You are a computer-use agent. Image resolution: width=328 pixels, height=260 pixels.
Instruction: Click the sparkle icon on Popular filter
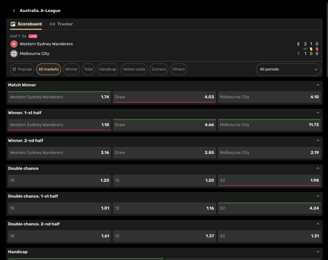pyautogui.click(x=14, y=69)
